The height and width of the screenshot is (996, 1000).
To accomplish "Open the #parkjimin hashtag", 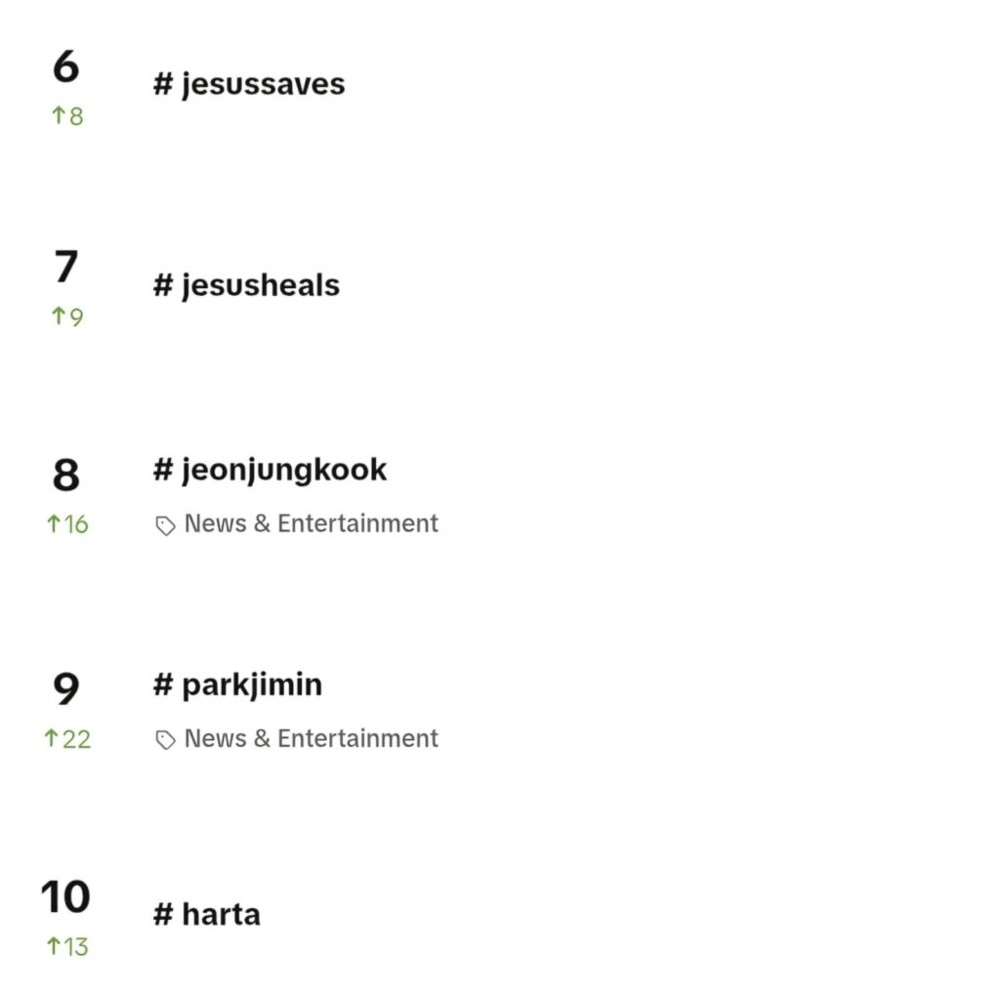I will tap(237, 685).
